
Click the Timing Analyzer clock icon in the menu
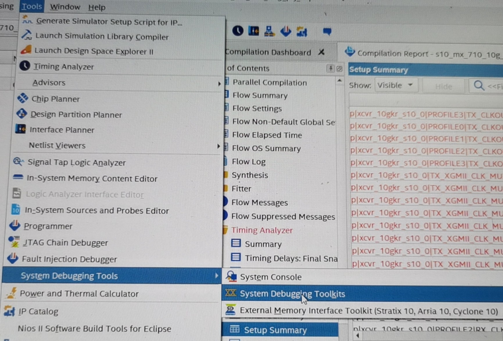coord(25,66)
